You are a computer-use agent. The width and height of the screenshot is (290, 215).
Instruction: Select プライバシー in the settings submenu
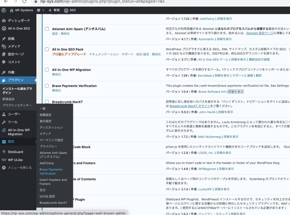pos(48,146)
